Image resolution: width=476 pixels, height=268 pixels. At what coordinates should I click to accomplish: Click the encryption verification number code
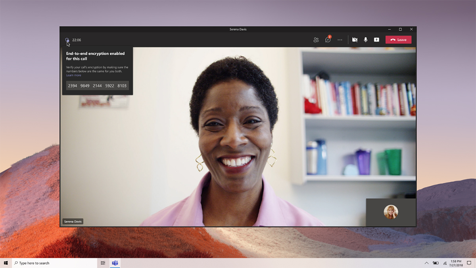point(97,86)
